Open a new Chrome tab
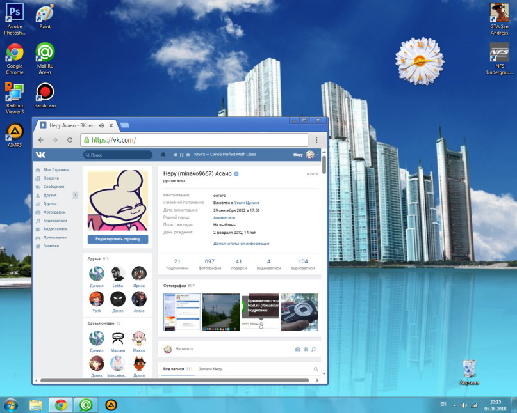This screenshot has height=413, width=517. (125, 125)
